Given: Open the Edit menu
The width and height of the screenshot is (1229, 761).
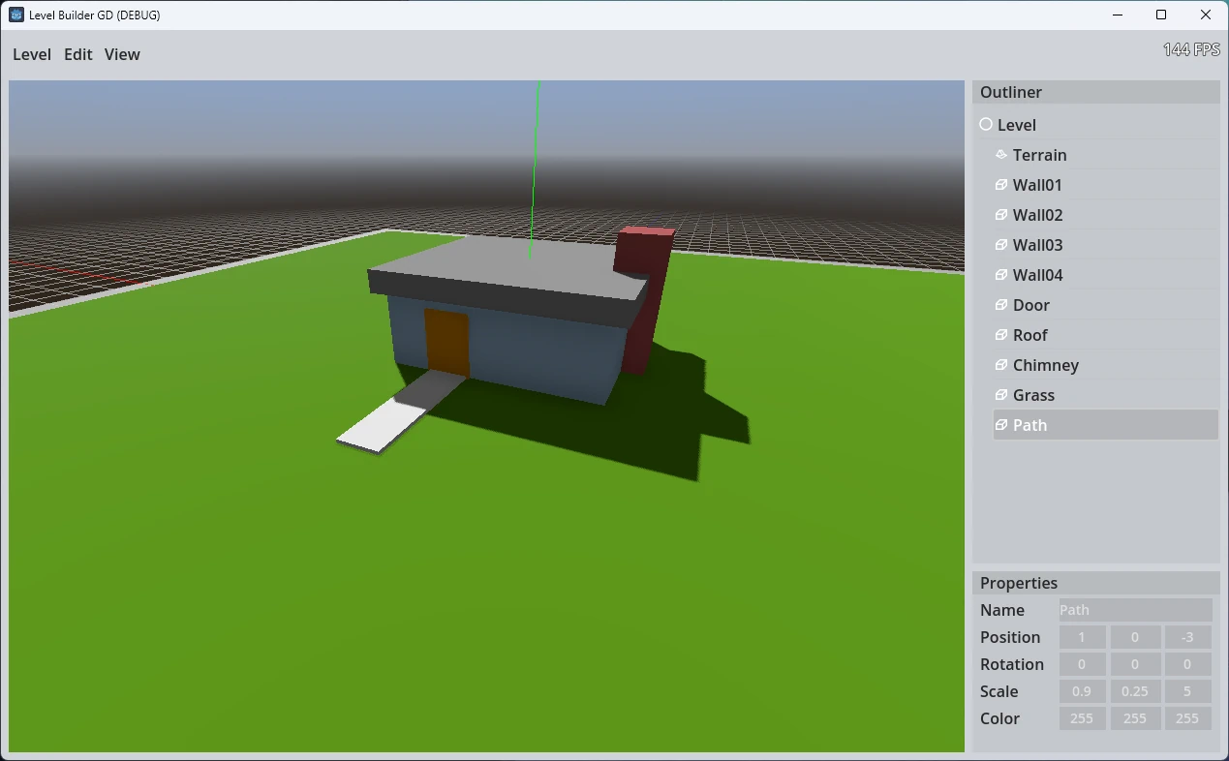Looking at the screenshot, I should (77, 54).
